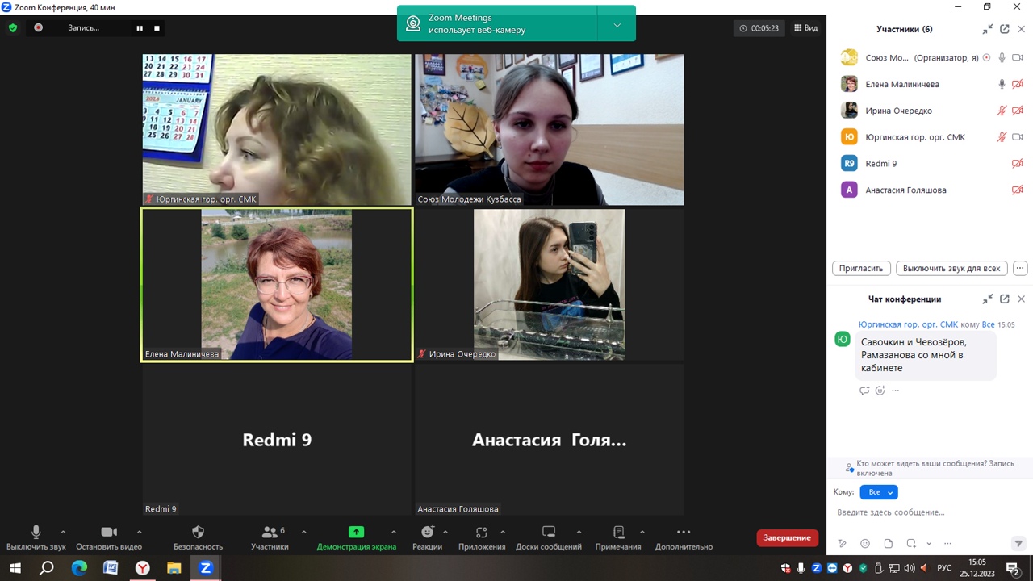
Task: Add emoji reaction to the chat message
Action: (880, 391)
